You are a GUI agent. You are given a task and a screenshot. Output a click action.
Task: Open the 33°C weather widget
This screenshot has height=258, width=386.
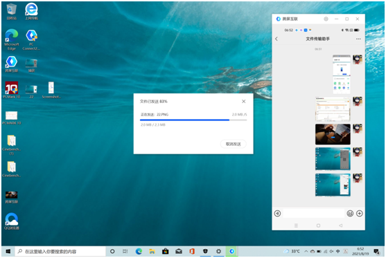coord(292,251)
